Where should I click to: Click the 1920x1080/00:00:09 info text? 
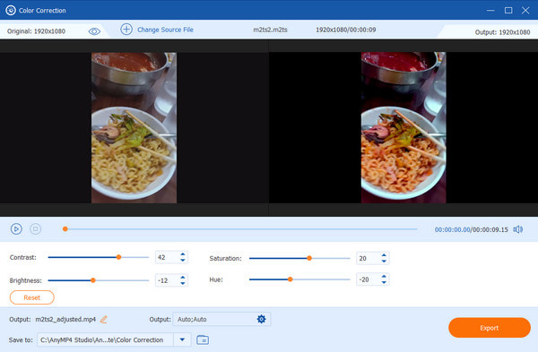[346, 30]
